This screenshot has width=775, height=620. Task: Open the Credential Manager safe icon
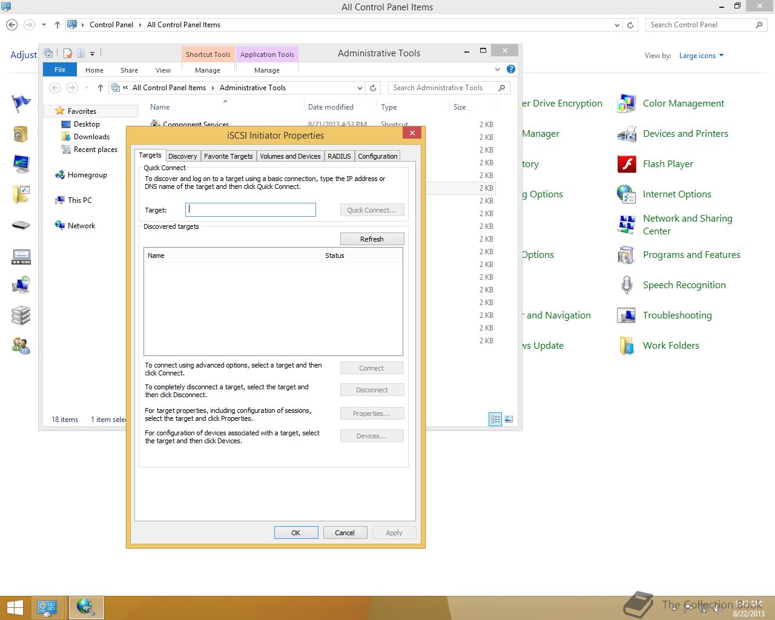point(21,133)
